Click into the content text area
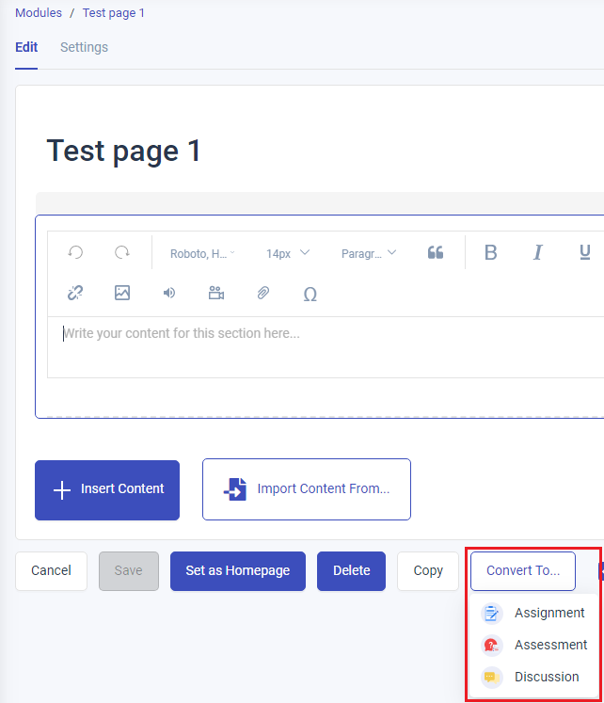This screenshot has height=703, width=604. tap(326, 347)
